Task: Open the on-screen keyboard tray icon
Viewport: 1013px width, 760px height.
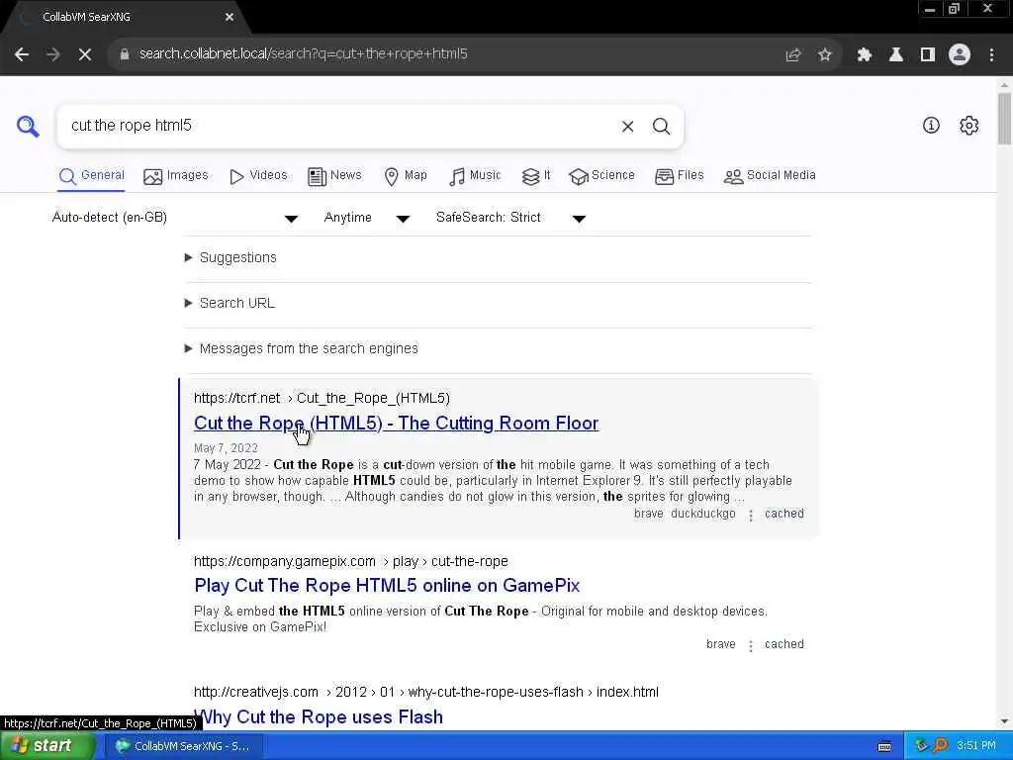Action: point(884,746)
